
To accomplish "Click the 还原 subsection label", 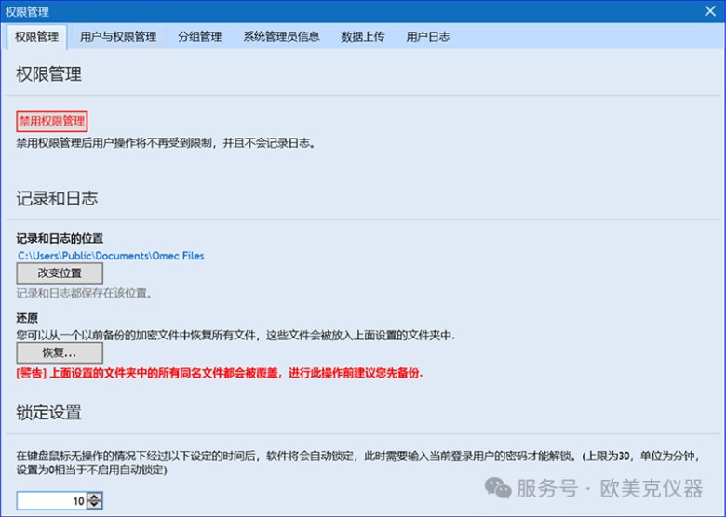I will click(28, 317).
